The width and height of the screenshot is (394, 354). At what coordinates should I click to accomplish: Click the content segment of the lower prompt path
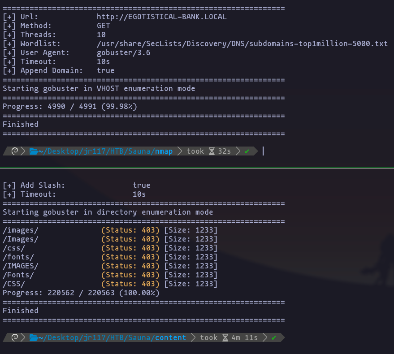pos(170,337)
